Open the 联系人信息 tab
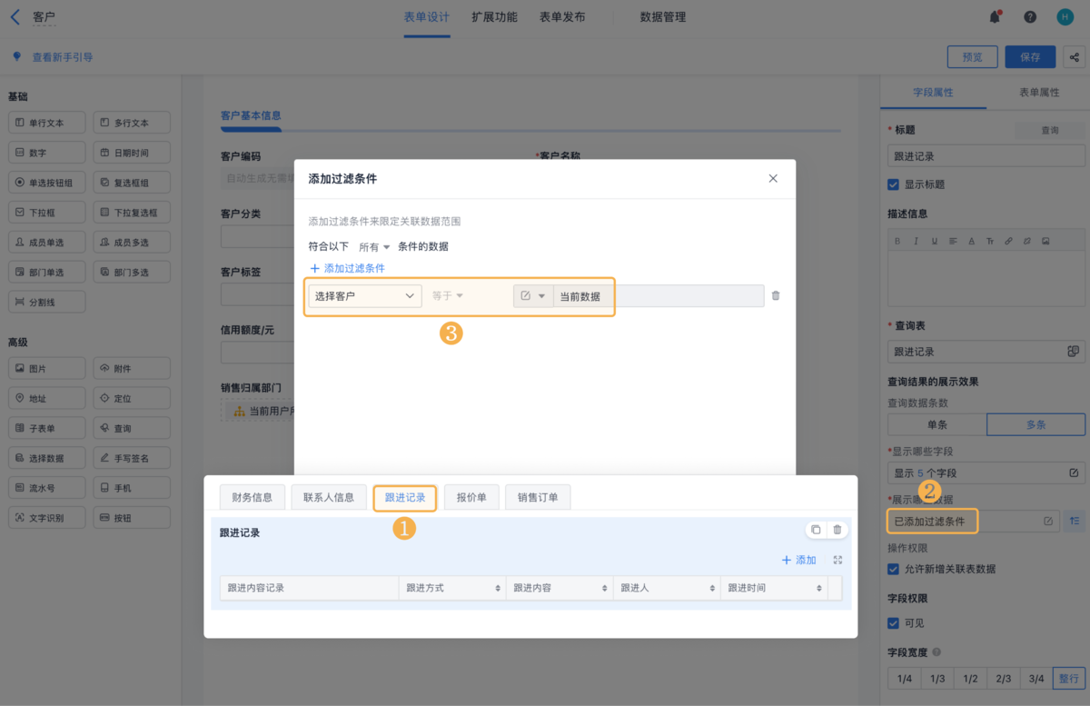 329,497
